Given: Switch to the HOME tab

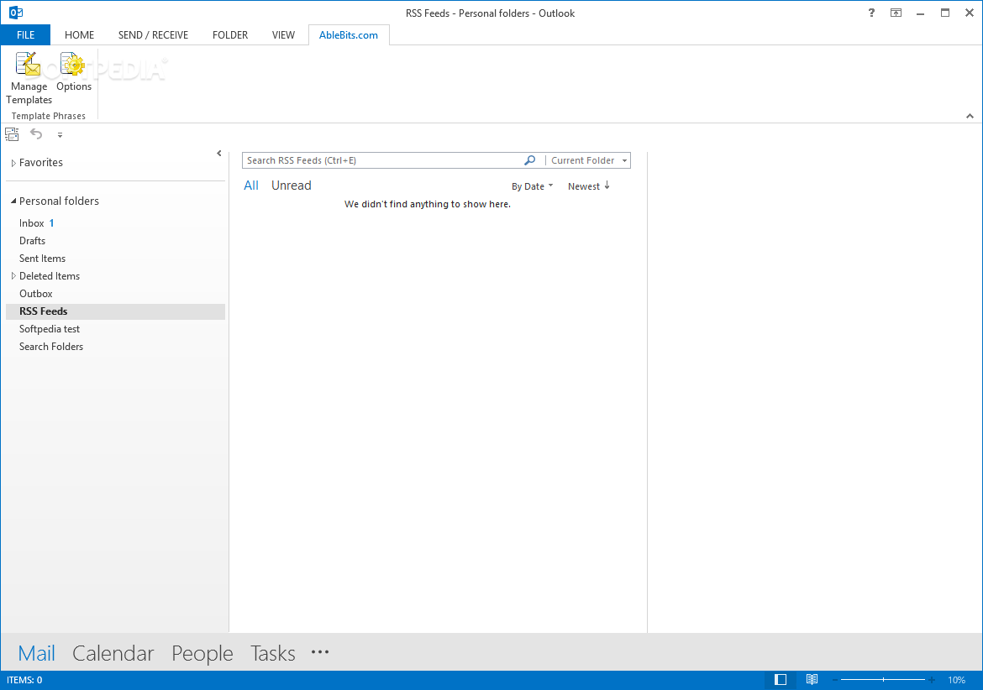Looking at the screenshot, I should click(x=80, y=35).
